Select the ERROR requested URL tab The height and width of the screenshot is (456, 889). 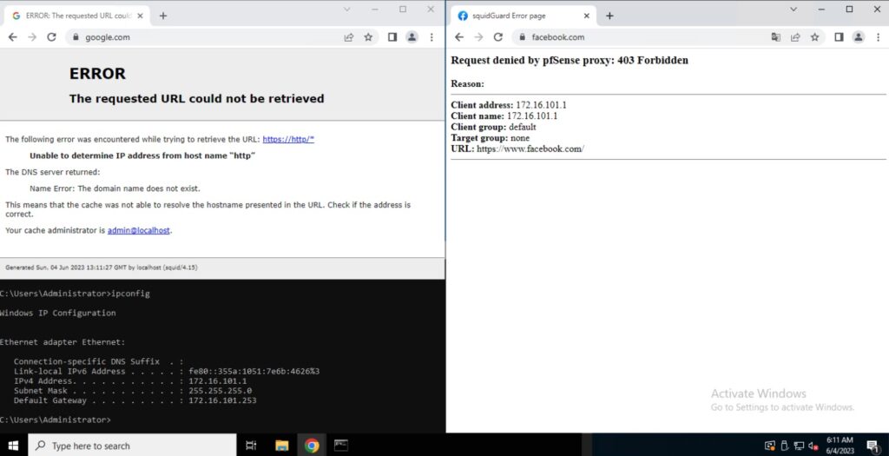point(77,16)
